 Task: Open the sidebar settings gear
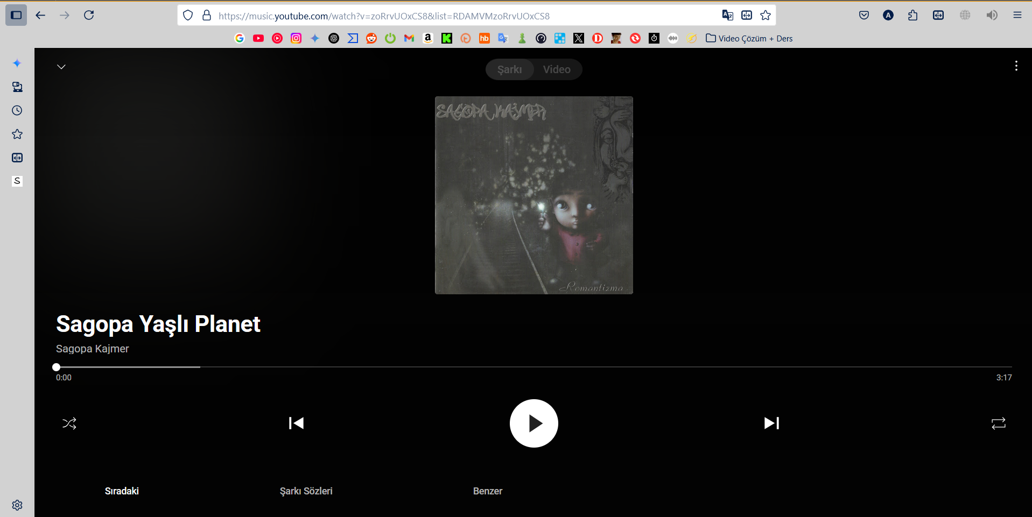tap(17, 505)
